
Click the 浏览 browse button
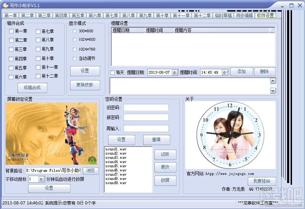click(x=91, y=171)
